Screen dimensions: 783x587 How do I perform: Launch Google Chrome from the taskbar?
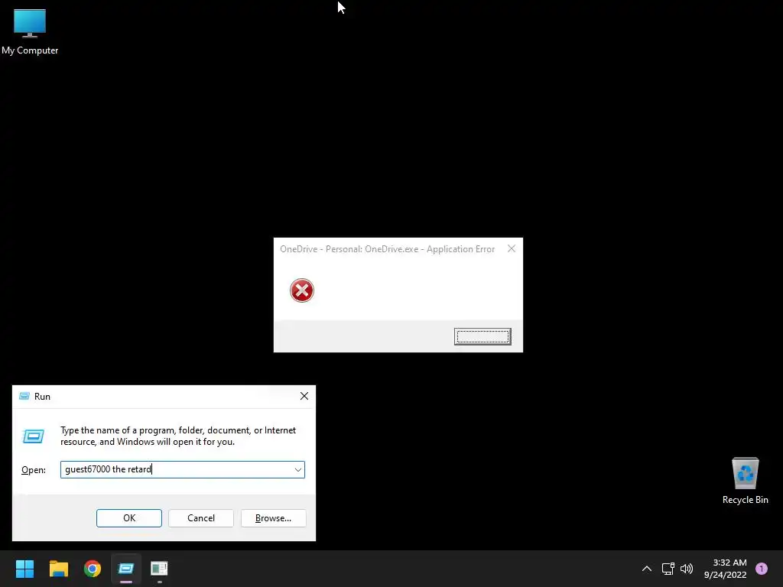tap(93, 569)
